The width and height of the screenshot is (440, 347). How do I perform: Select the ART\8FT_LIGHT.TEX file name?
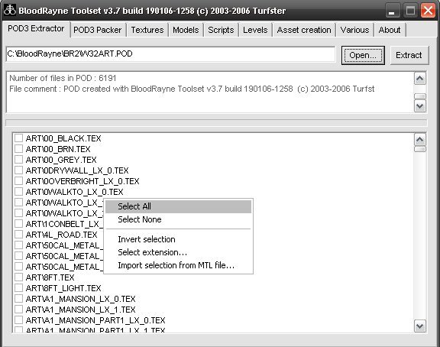63,288
